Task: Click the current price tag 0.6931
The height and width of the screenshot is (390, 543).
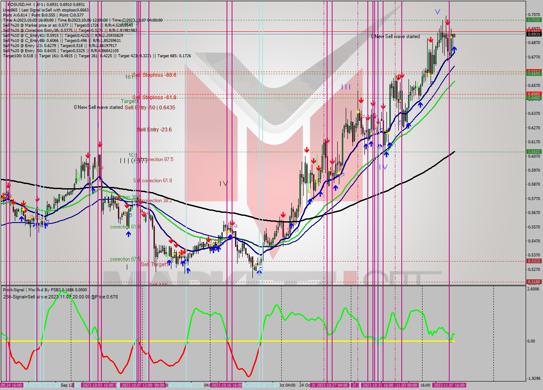Action: point(533,34)
